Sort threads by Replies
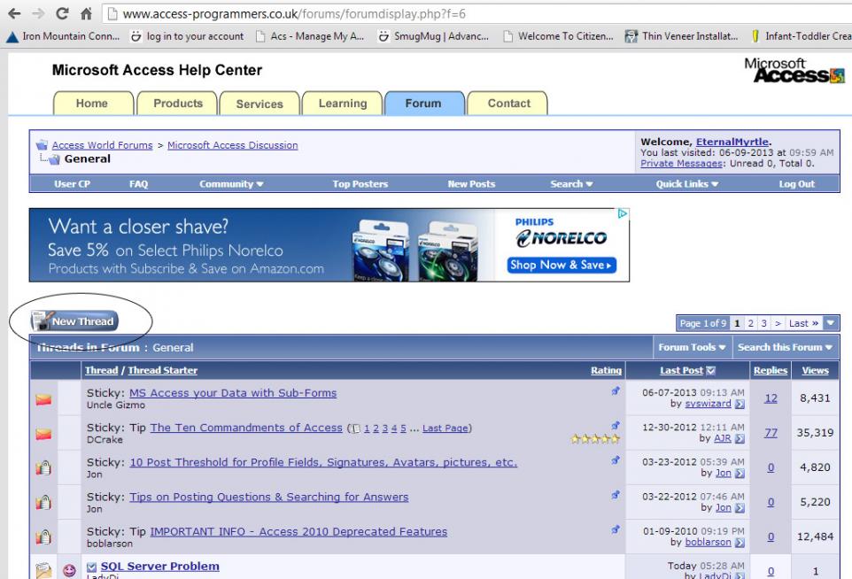 (x=770, y=370)
